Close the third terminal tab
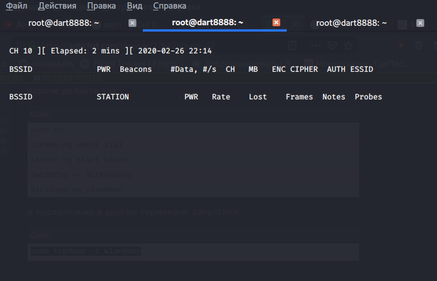Image resolution: width=437 pixels, height=281 pixels. coord(420,23)
